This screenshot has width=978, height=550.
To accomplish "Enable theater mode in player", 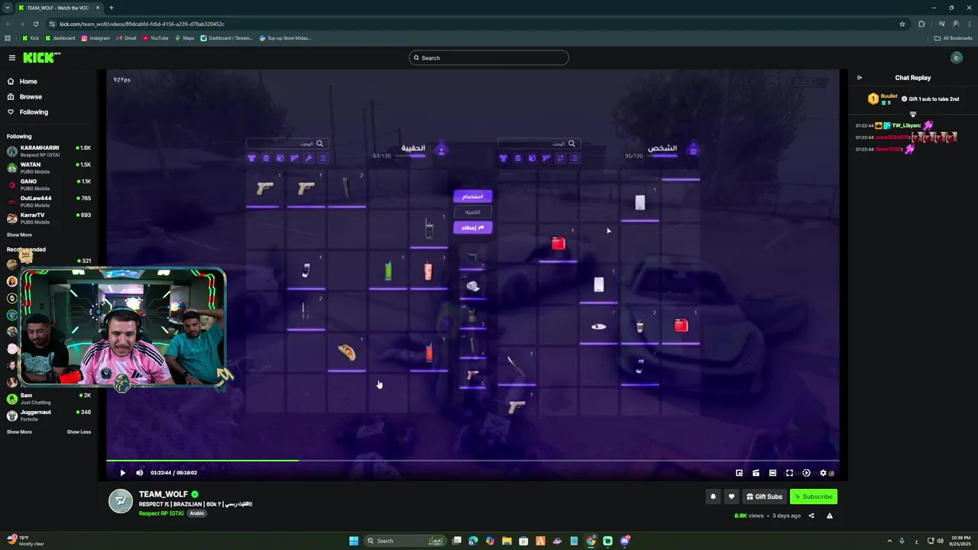I will 772,473.
